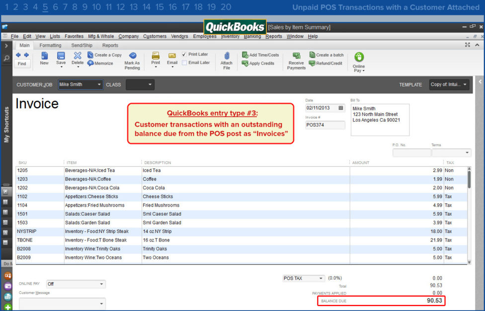Switch to the Reports ribbon tab
Image resolution: width=485 pixels, height=311 pixels.
pos(110,45)
